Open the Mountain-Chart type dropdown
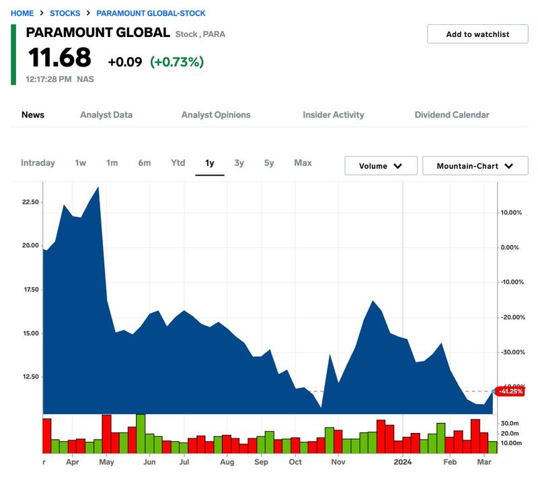Viewport: 538px width, 478px height. (x=475, y=166)
